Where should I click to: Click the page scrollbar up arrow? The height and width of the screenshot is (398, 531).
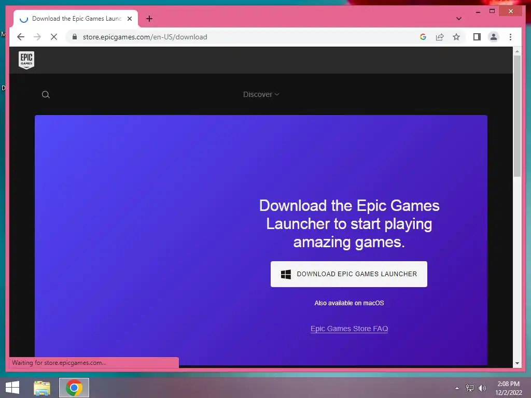coord(517,51)
